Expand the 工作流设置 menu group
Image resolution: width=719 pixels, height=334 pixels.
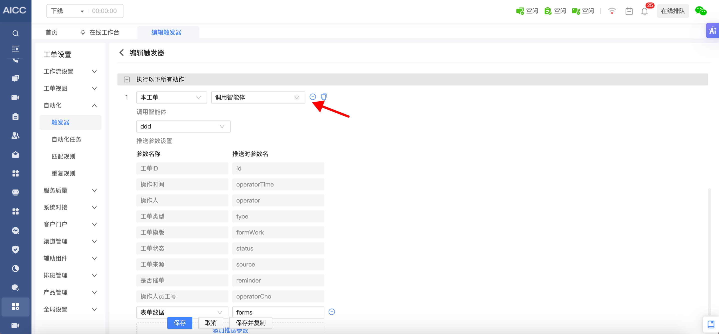coord(94,71)
